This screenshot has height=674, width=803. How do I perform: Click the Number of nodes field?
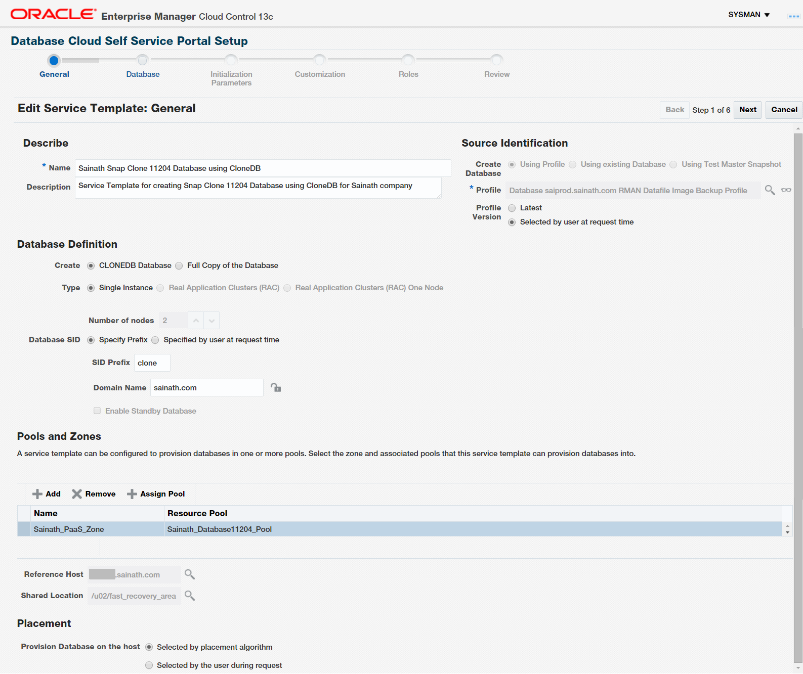[x=173, y=321]
